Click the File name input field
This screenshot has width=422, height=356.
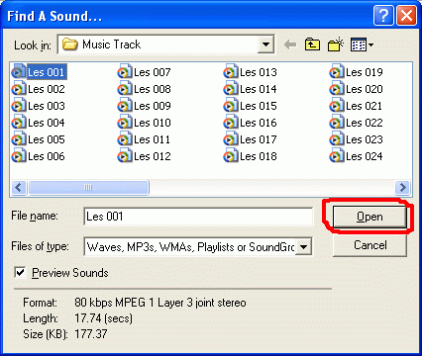pos(198,217)
